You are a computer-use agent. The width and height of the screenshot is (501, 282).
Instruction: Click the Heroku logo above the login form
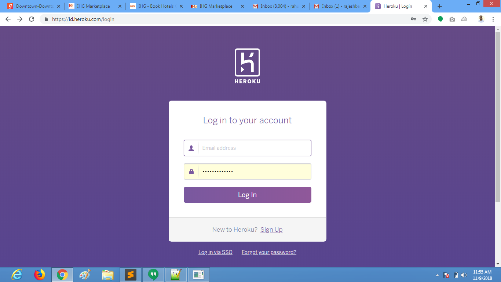(248, 66)
